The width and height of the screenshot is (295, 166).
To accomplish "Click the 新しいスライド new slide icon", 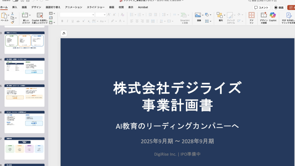I will click(25, 15).
